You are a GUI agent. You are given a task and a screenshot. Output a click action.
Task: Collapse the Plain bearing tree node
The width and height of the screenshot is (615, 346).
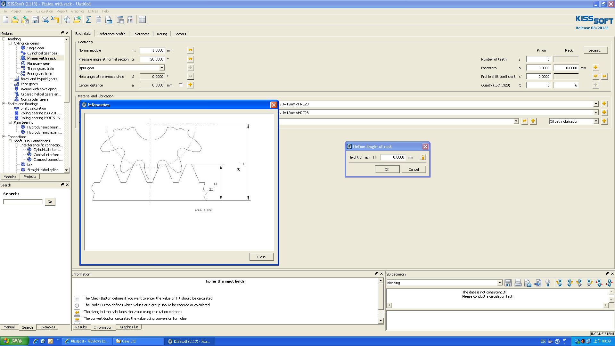(x=10, y=122)
